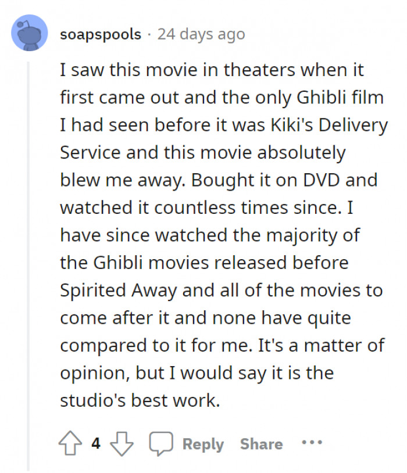Image resolution: width=407 pixels, height=473 pixels.
Task: Click the Share link
Action: pyautogui.click(x=260, y=443)
